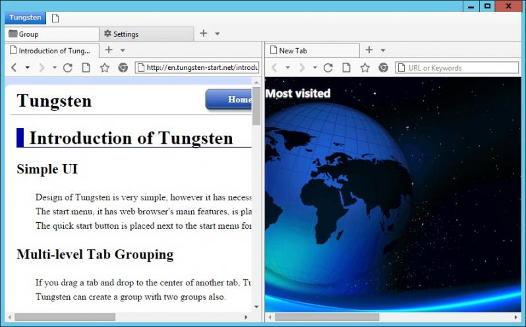
Task: Reload the New Tab page in right pane
Action: (x=328, y=68)
